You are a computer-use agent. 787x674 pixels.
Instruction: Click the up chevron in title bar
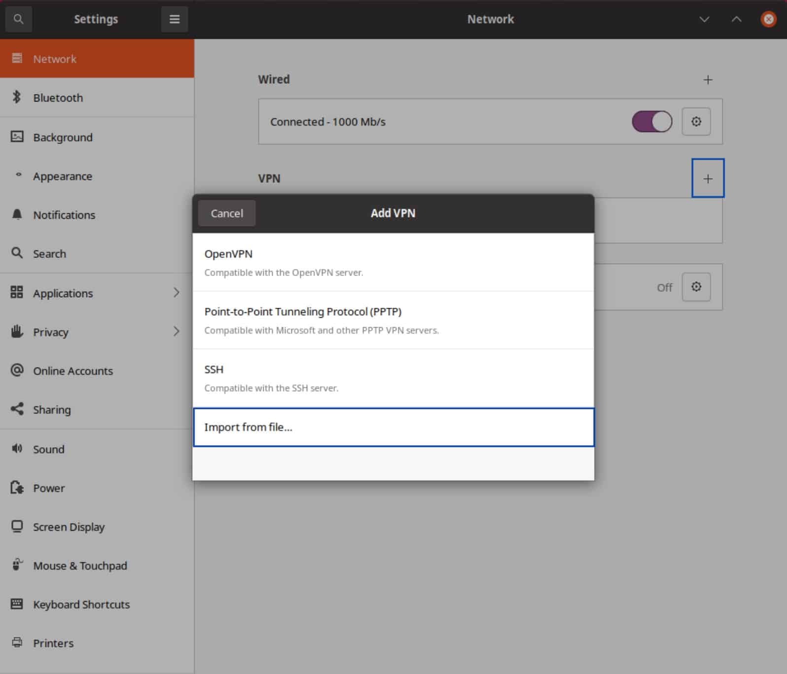tap(736, 19)
